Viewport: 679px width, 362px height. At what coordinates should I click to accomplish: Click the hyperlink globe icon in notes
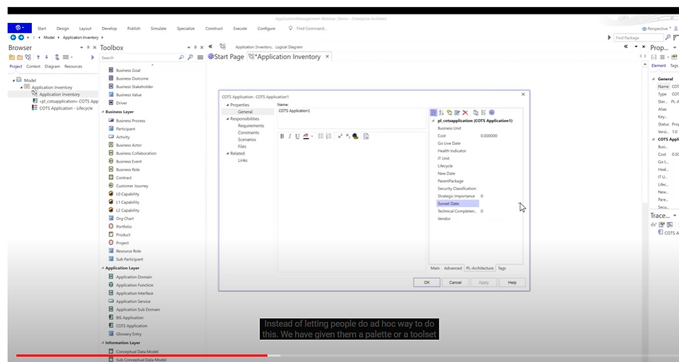coord(355,136)
